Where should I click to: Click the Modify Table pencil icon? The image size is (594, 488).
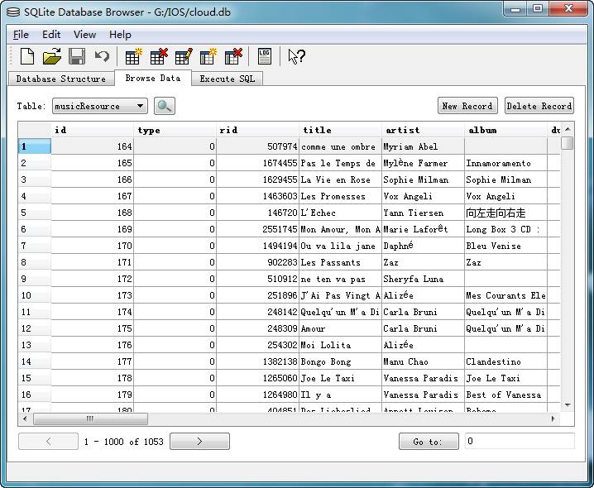tap(183, 56)
